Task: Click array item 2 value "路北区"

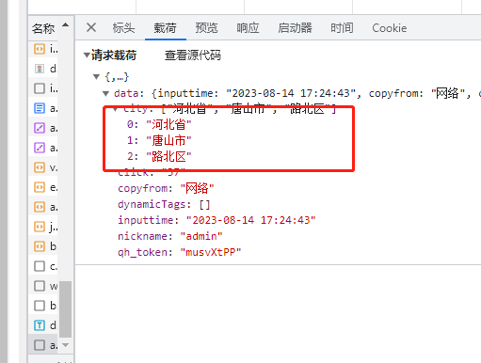Action: coord(168,156)
